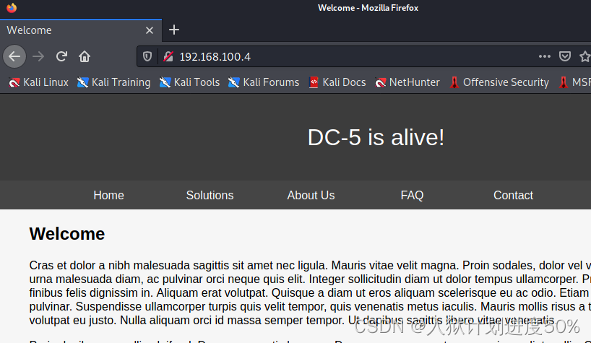Reload the page with the refresh icon
Image resolution: width=591 pixels, height=343 pixels.
click(61, 56)
